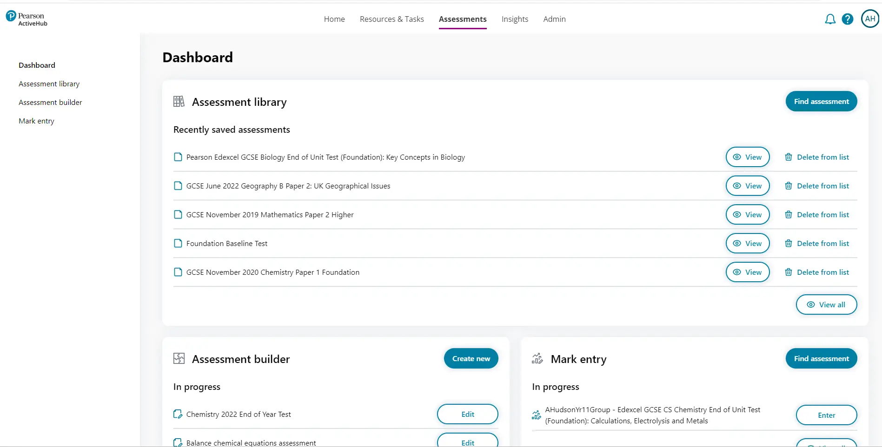Select the Assessments tab
The width and height of the screenshot is (882, 447).
pos(463,19)
